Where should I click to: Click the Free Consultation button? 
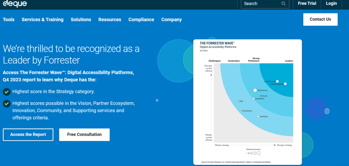[85, 135]
